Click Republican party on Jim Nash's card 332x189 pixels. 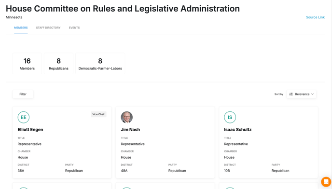point(177,171)
